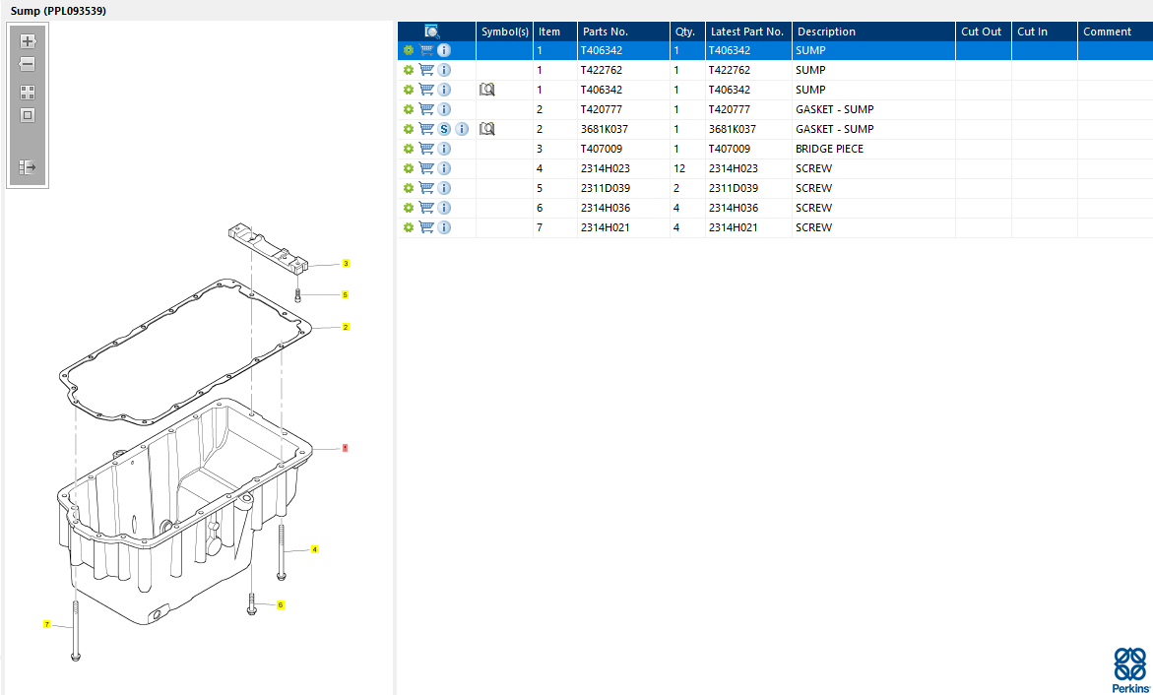The height and width of the screenshot is (695, 1153).
Task: Add T420777 gasket to cart
Action: click(426, 109)
